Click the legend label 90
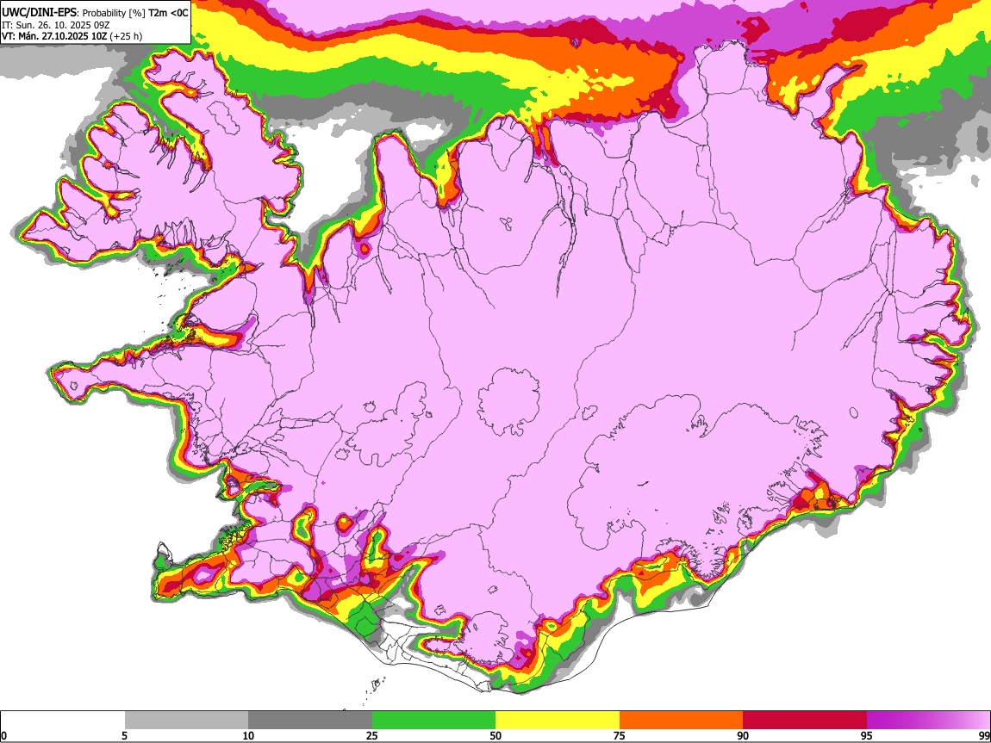The width and height of the screenshot is (991, 743). pyautogui.click(x=743, y=736)
